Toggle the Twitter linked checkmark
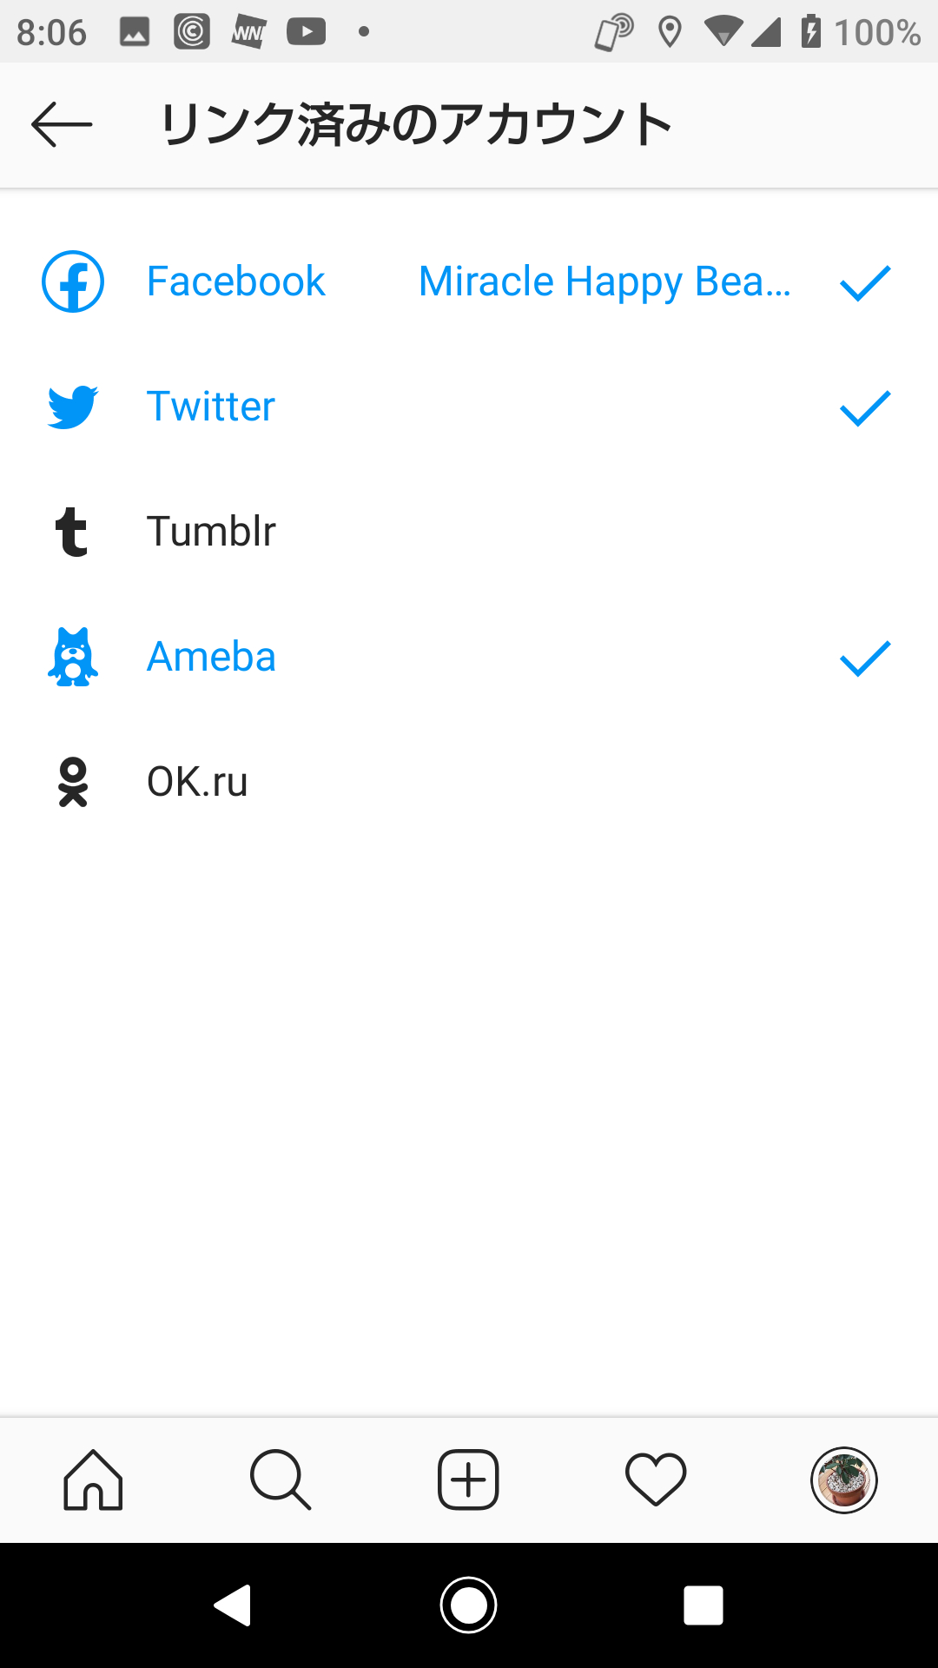The width and height of the screenshot is (938, 1668). point(865,408)
